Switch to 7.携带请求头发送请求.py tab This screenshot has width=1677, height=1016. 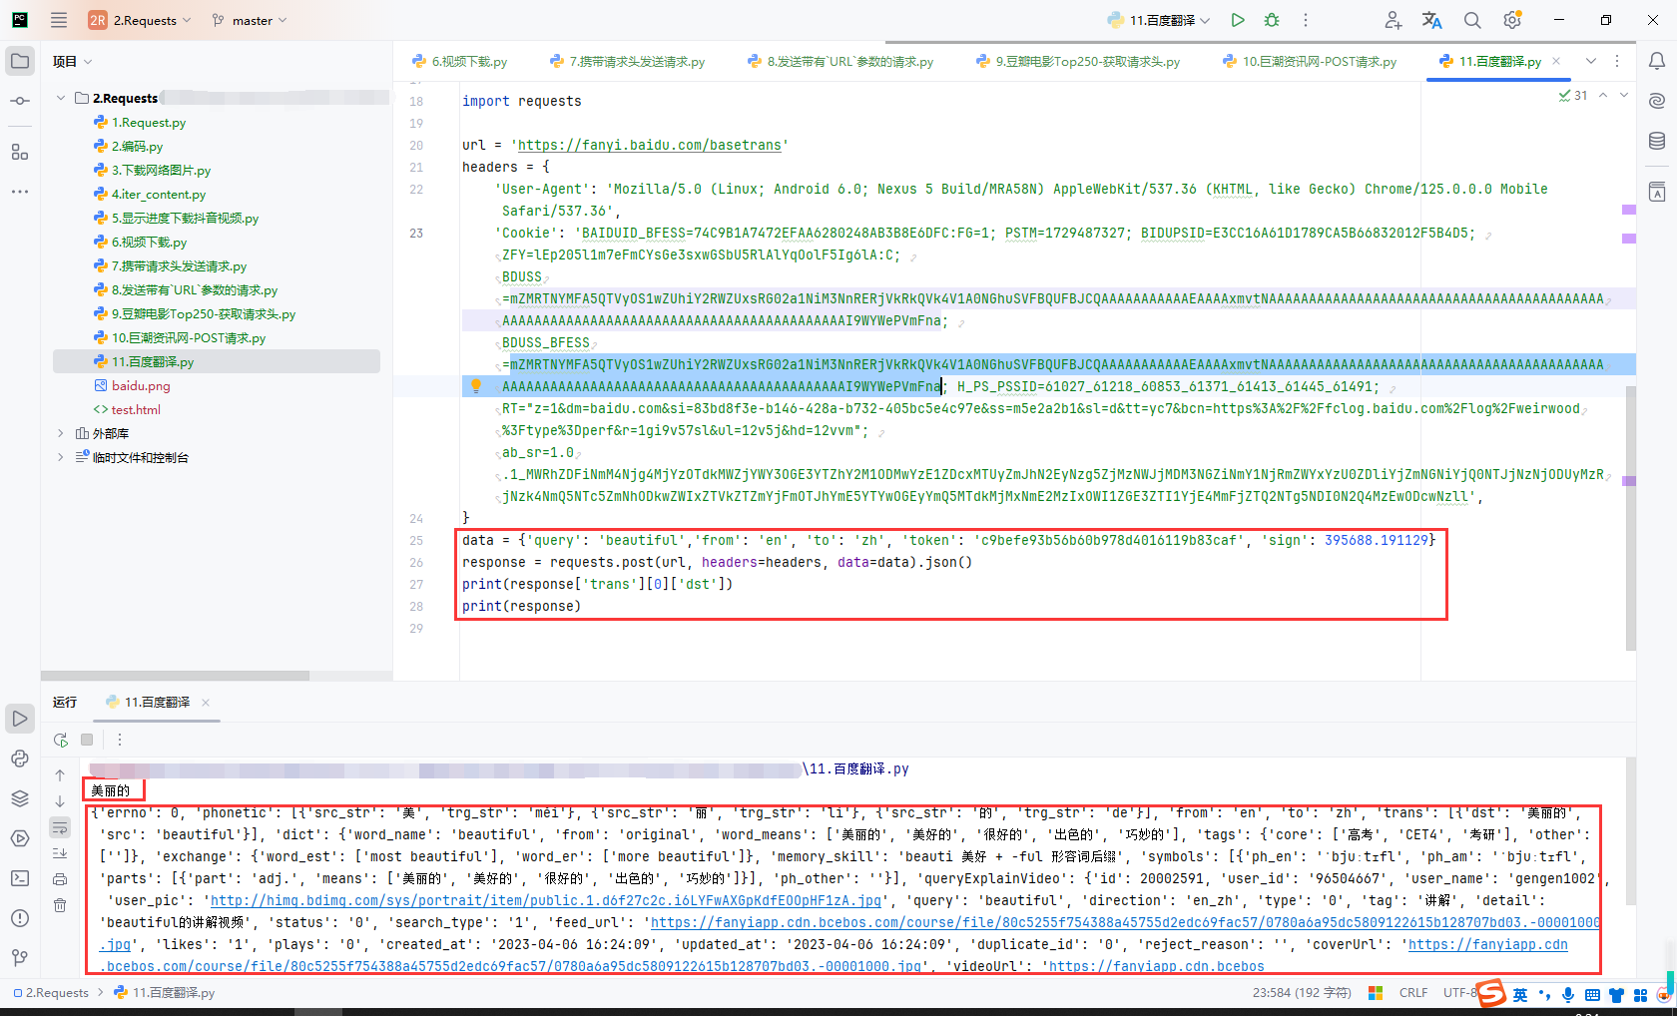(627, 62)
